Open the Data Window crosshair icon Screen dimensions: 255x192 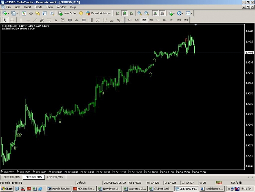coord(31,14)
